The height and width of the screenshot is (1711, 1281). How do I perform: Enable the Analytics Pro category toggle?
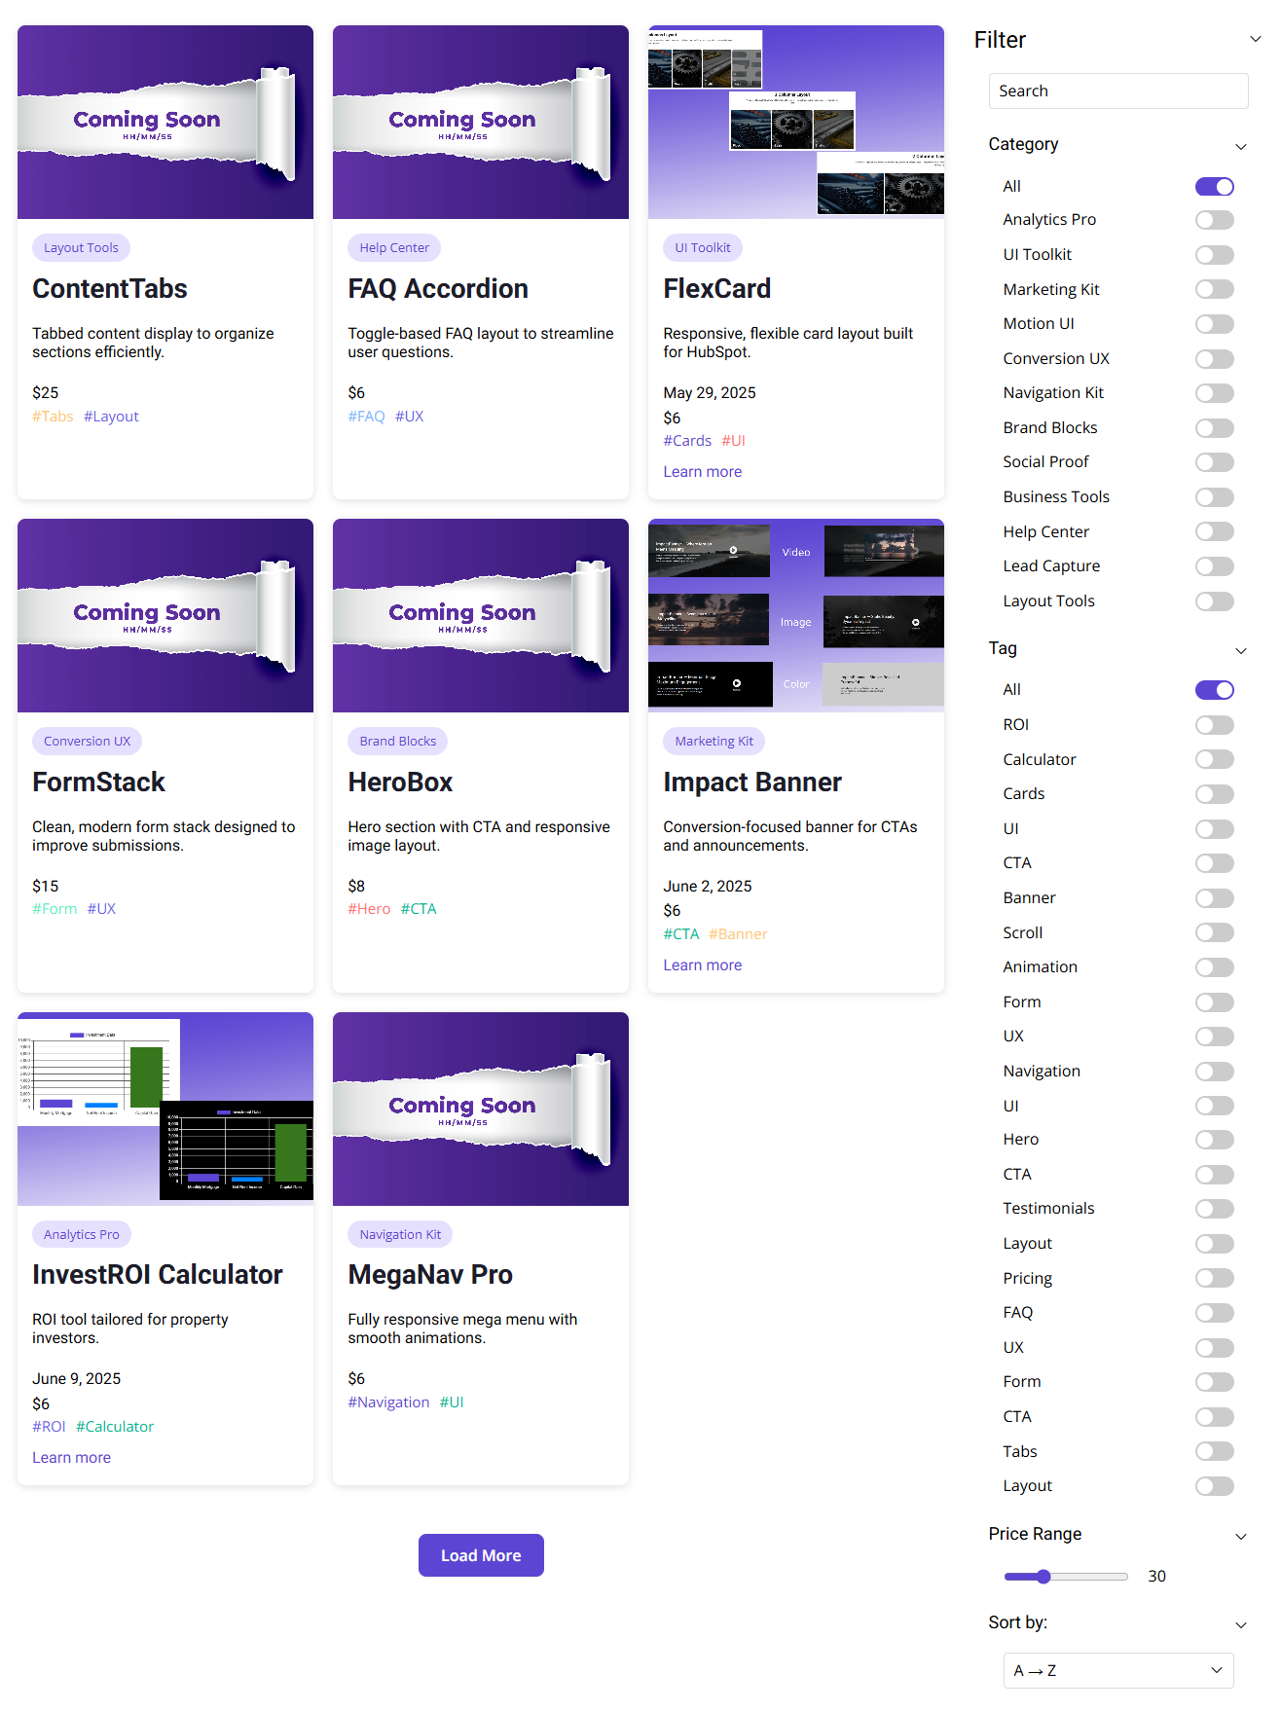pyautogui.click(x=1214, y=220)
